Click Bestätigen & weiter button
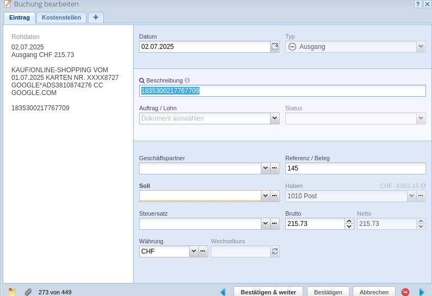432x296 pixels. [x=268, y=292]
